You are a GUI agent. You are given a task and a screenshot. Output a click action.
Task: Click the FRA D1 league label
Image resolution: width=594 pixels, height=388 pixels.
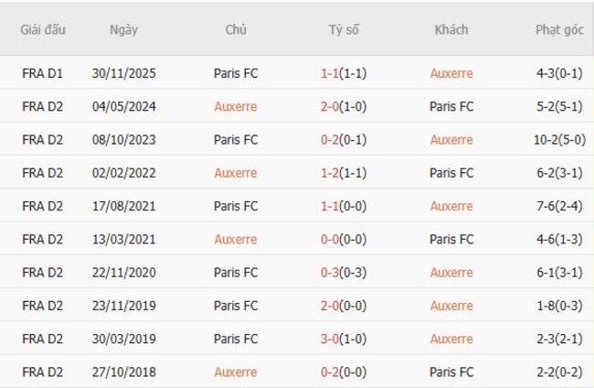[x=43, y=73]
